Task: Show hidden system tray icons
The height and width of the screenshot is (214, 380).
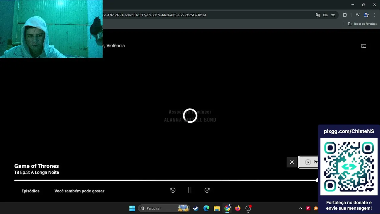Action: 300,208
